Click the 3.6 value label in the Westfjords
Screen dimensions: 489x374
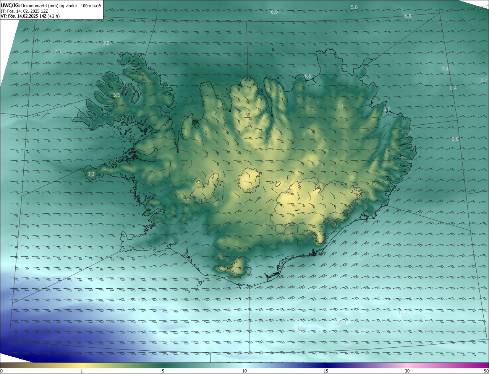tap(117, 95)
